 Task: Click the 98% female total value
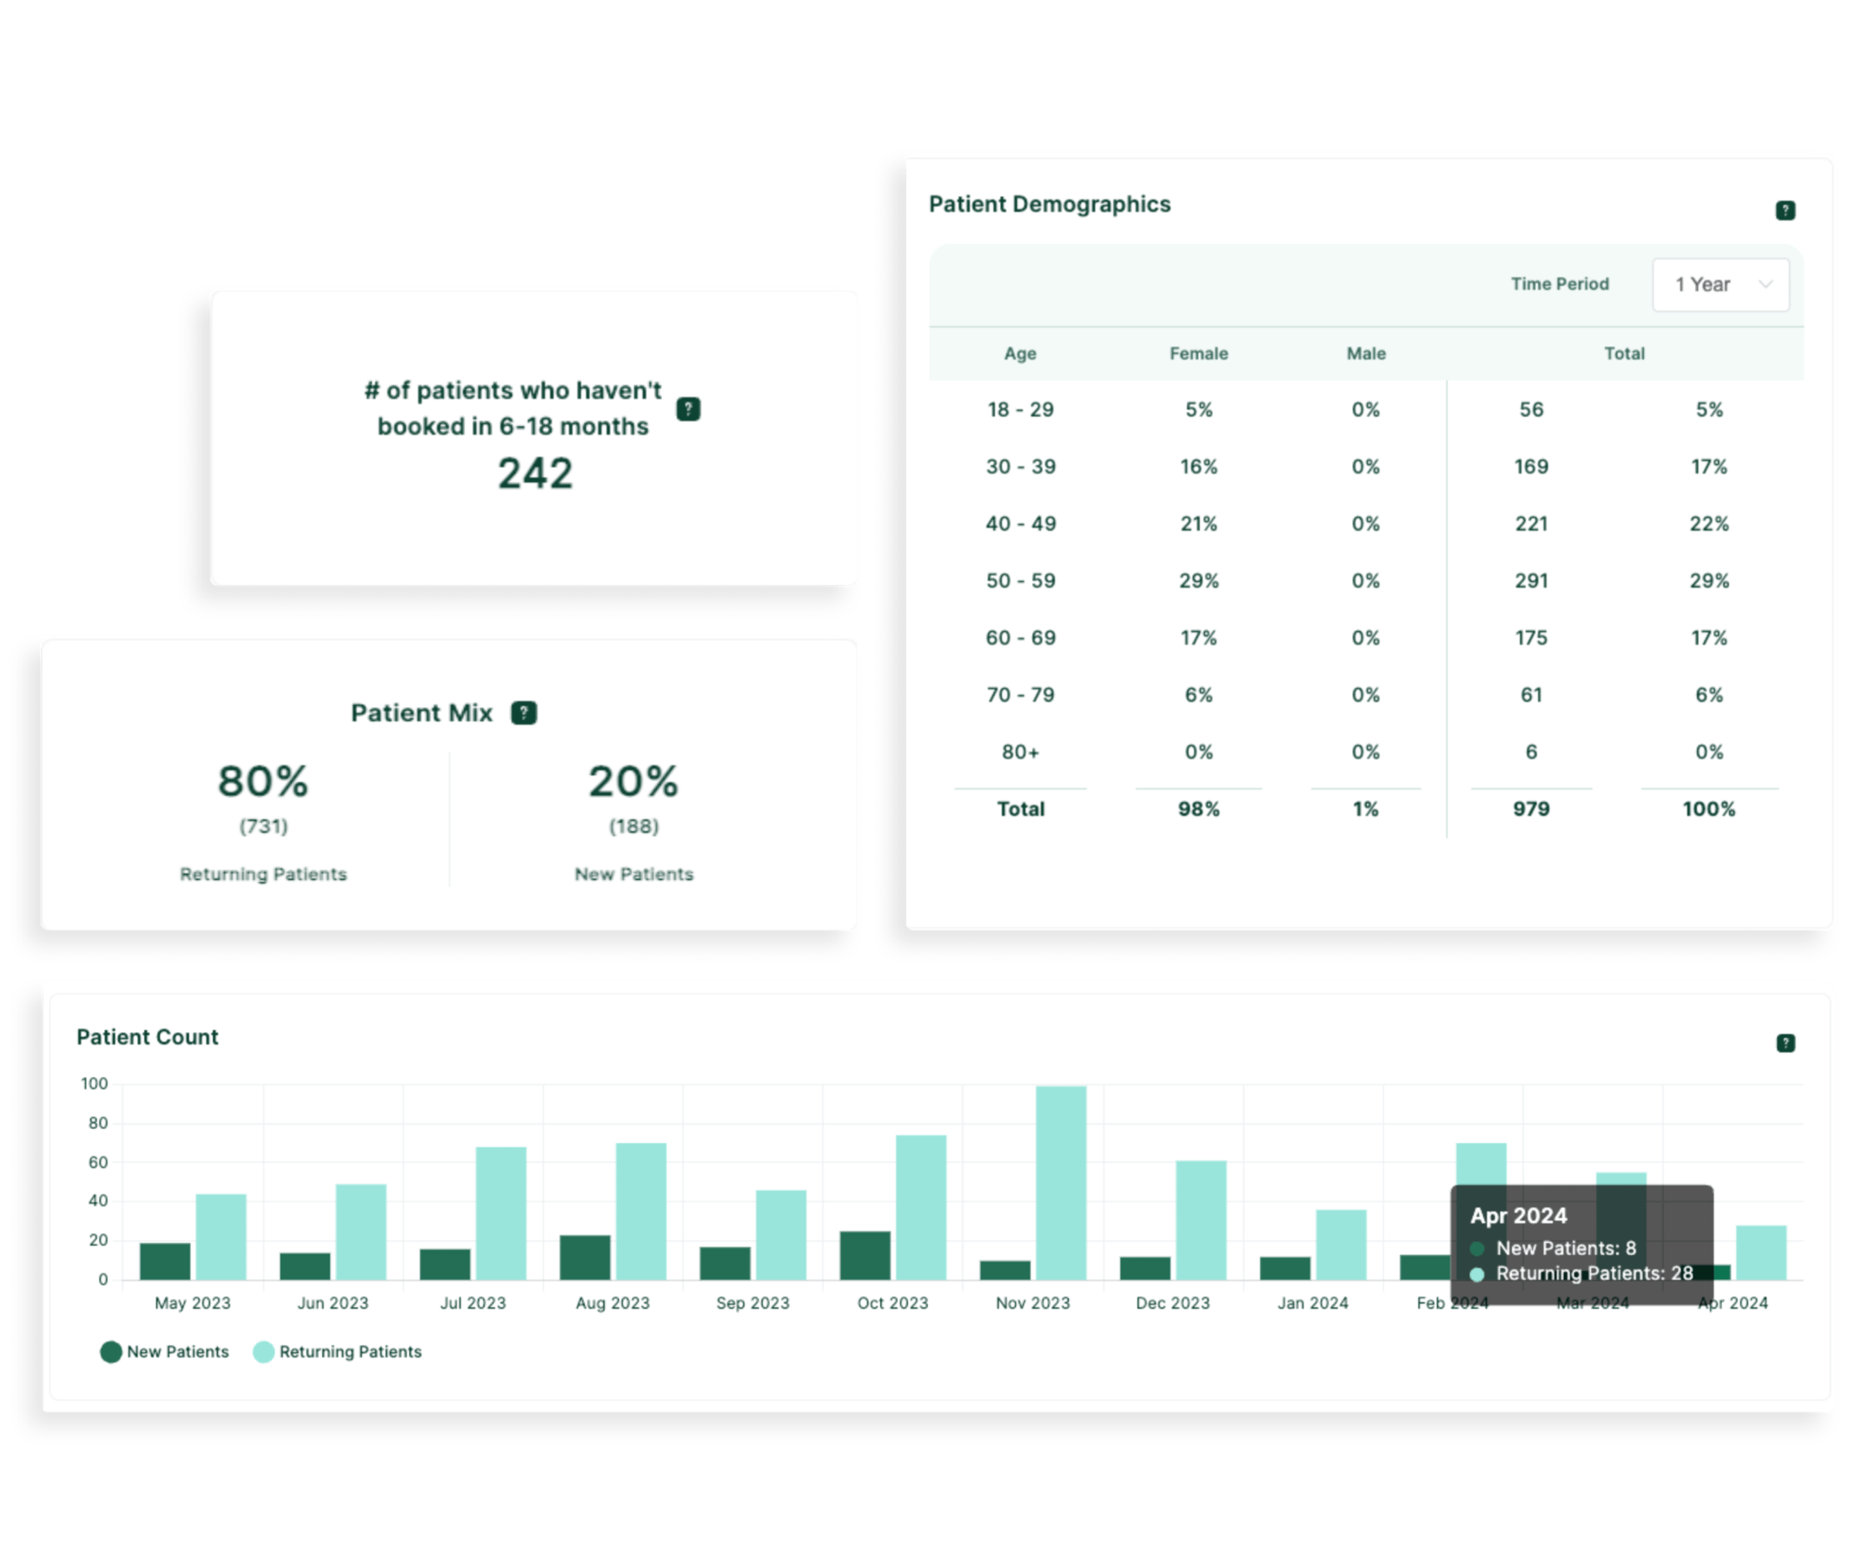point(1199,809)
